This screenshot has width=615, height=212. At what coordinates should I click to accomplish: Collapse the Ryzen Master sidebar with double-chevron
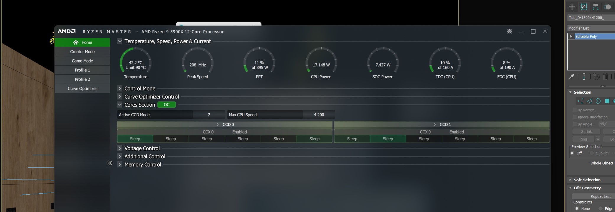(110, 163)
